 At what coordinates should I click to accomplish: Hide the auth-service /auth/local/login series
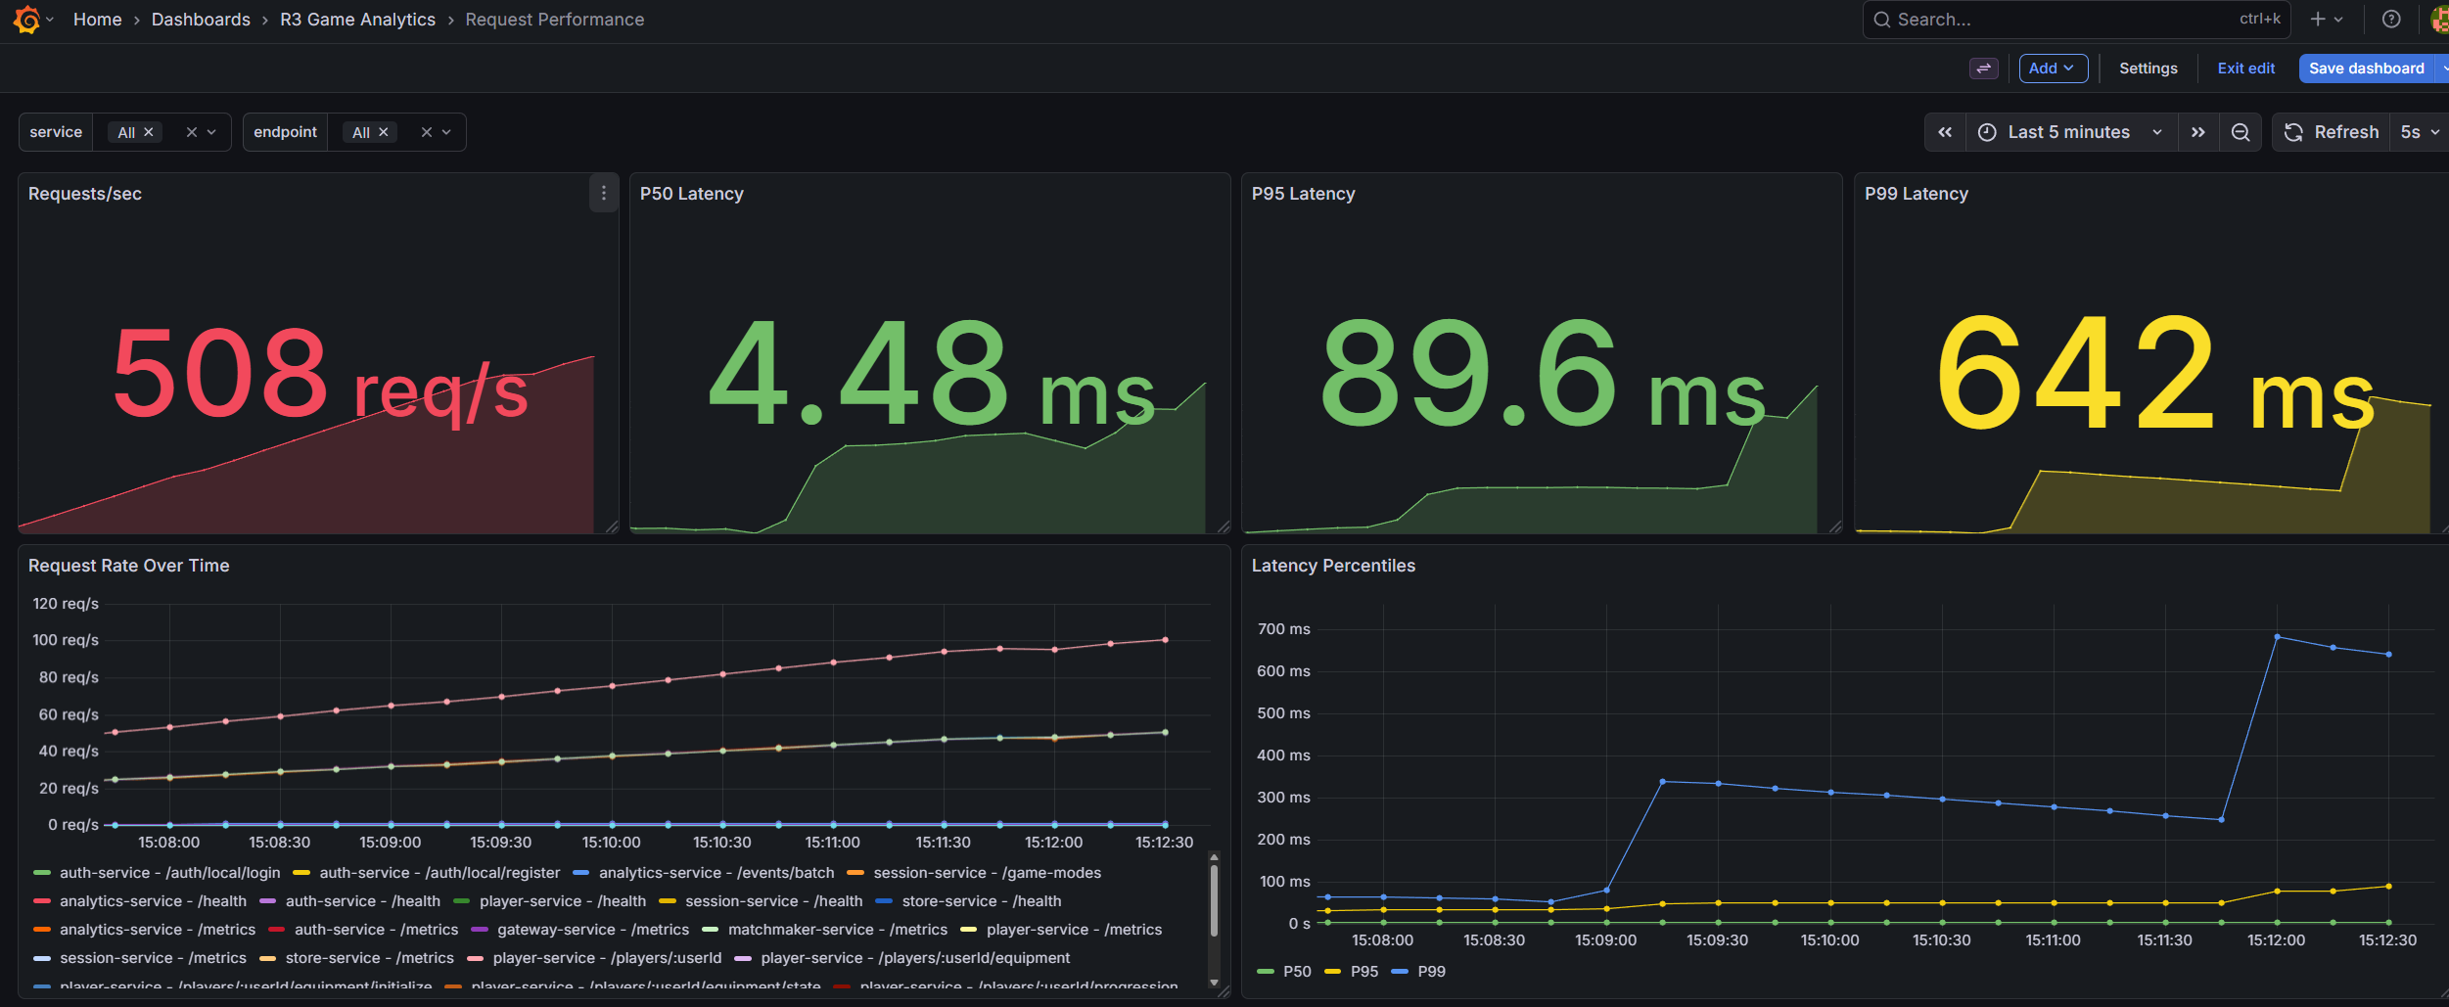pos(169,872)
